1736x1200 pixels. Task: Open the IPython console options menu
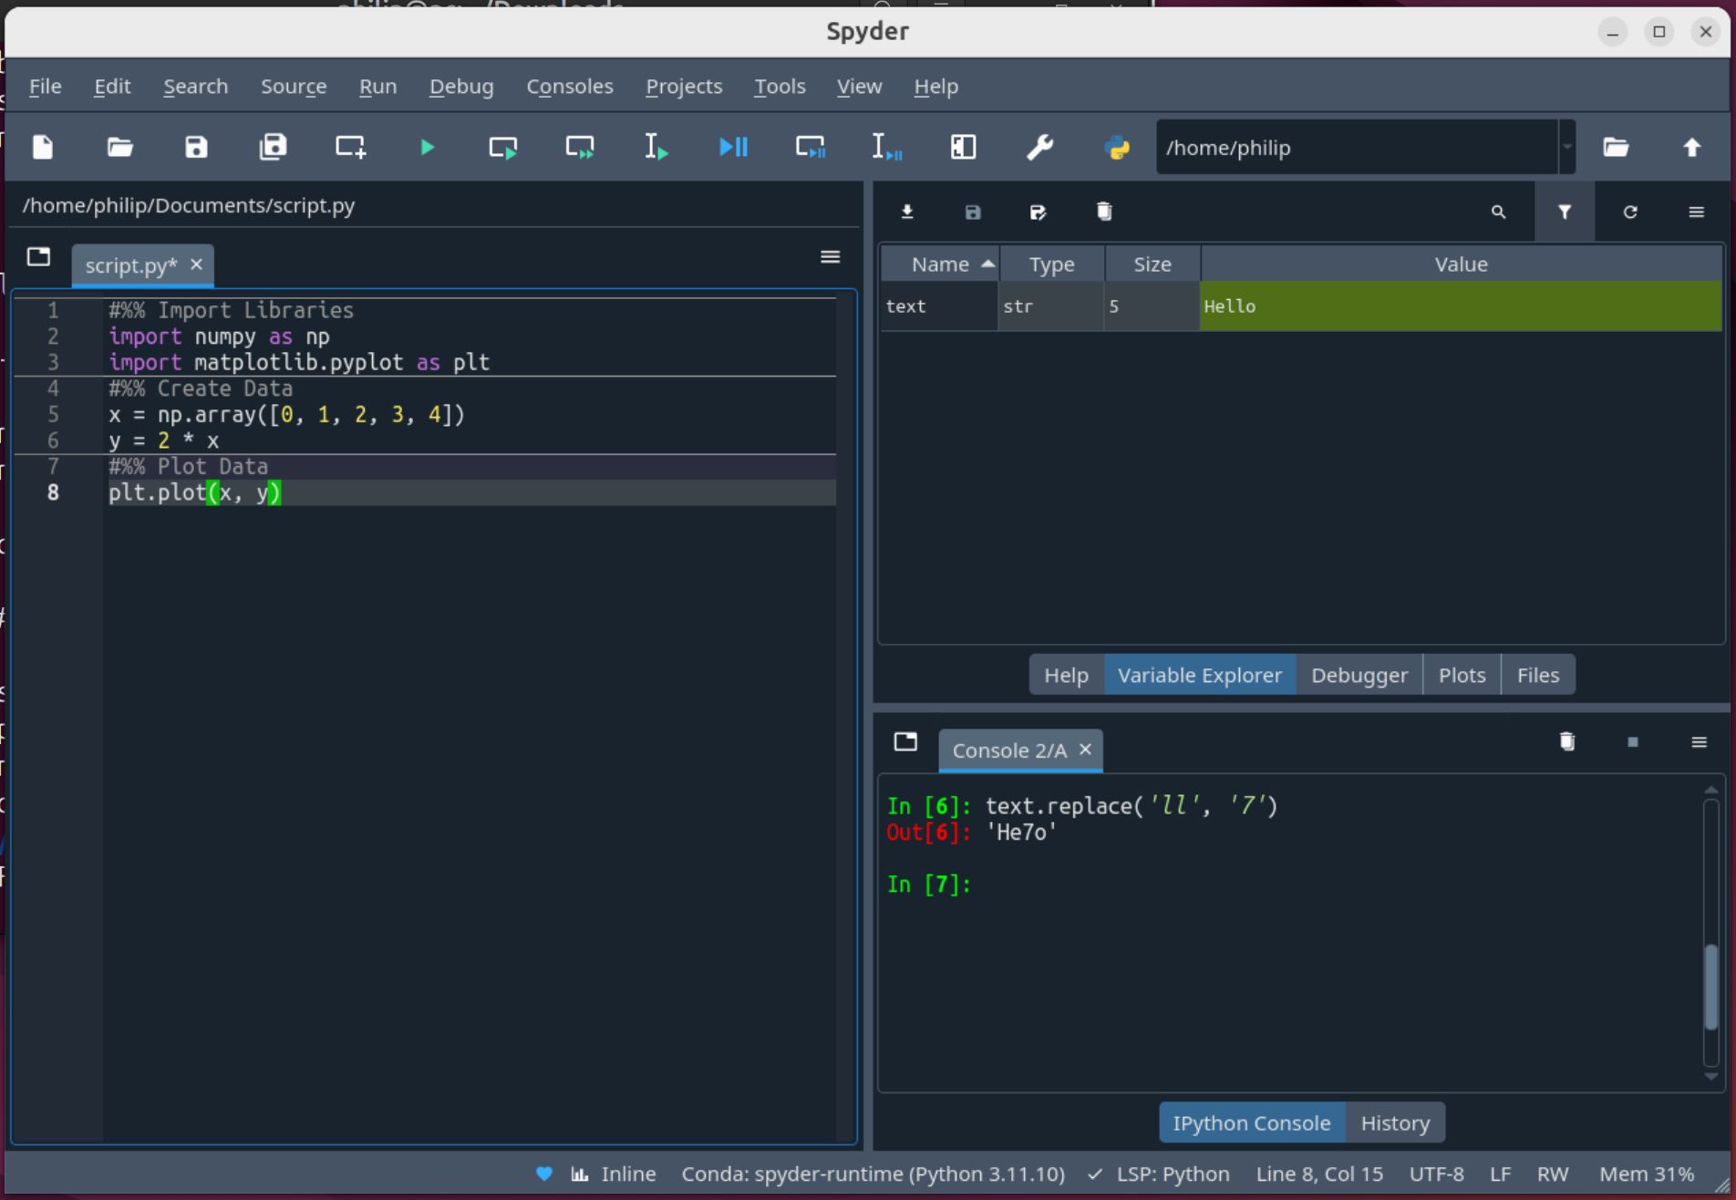1699,741
